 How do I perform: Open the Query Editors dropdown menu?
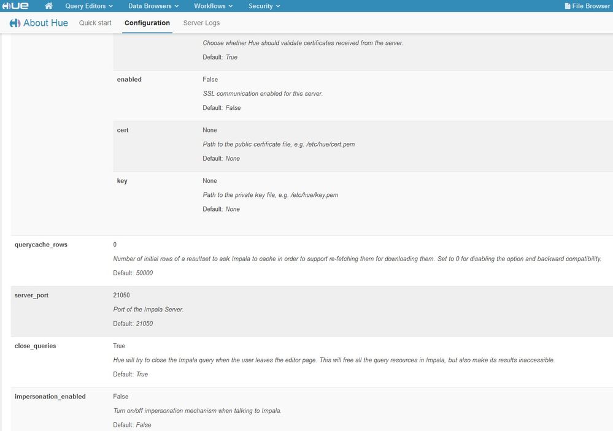point(89,6)
